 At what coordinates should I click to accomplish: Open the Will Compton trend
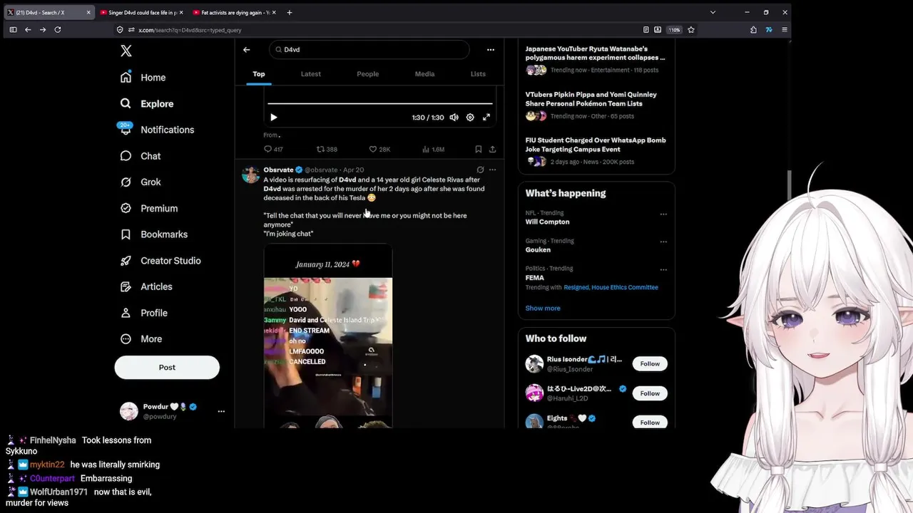pos(547,222)
